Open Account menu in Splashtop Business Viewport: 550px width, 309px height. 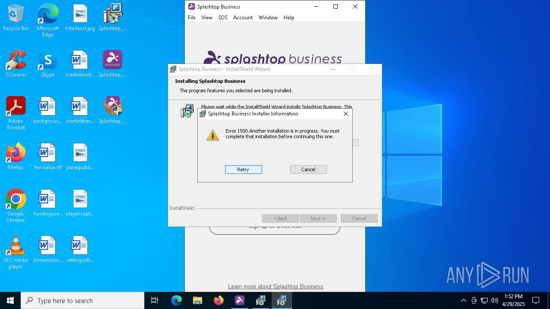pos(243,18)
